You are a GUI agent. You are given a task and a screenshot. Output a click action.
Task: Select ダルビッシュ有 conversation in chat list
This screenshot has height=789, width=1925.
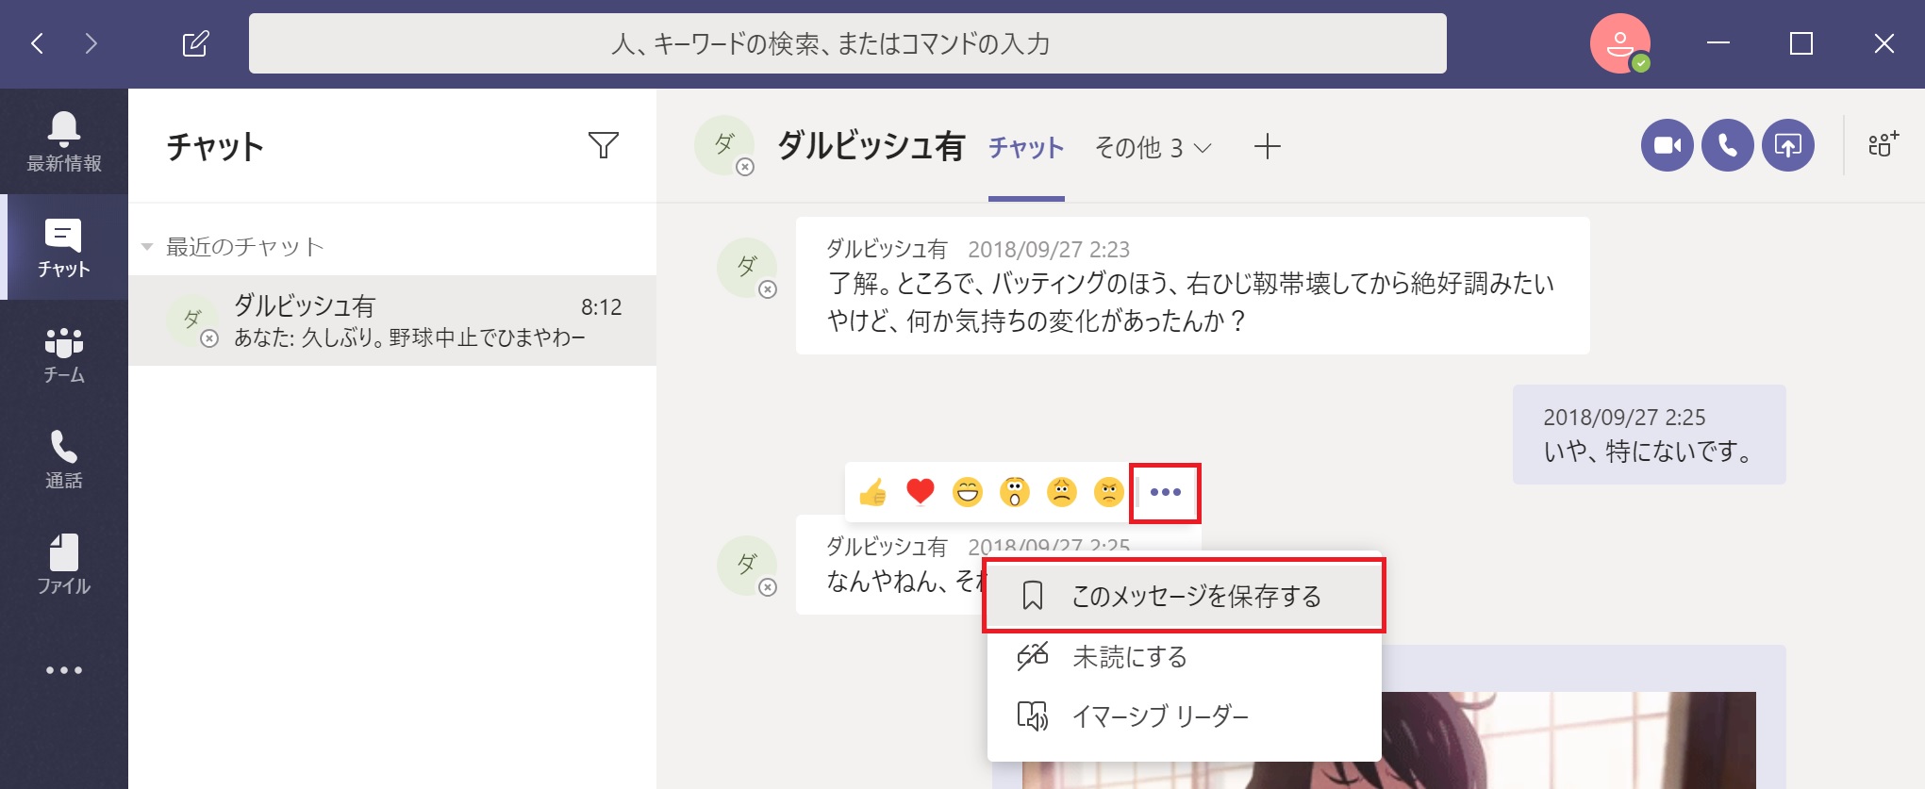point(392,321)
